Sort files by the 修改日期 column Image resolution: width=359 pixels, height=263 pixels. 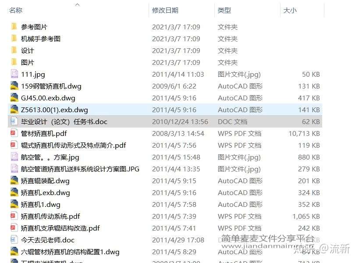point(165,10)
